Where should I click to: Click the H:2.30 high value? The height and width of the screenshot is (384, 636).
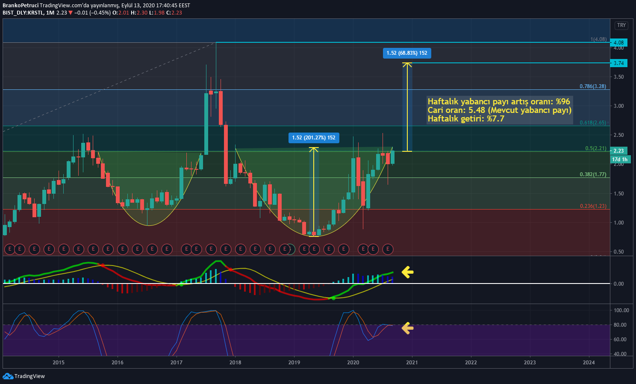coord(139,13)
